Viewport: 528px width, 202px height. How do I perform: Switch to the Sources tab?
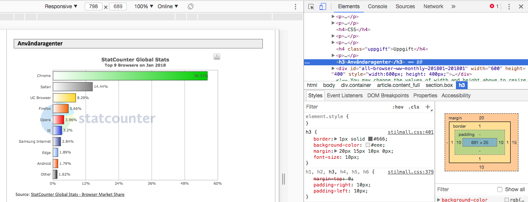[x=405, y=6]
